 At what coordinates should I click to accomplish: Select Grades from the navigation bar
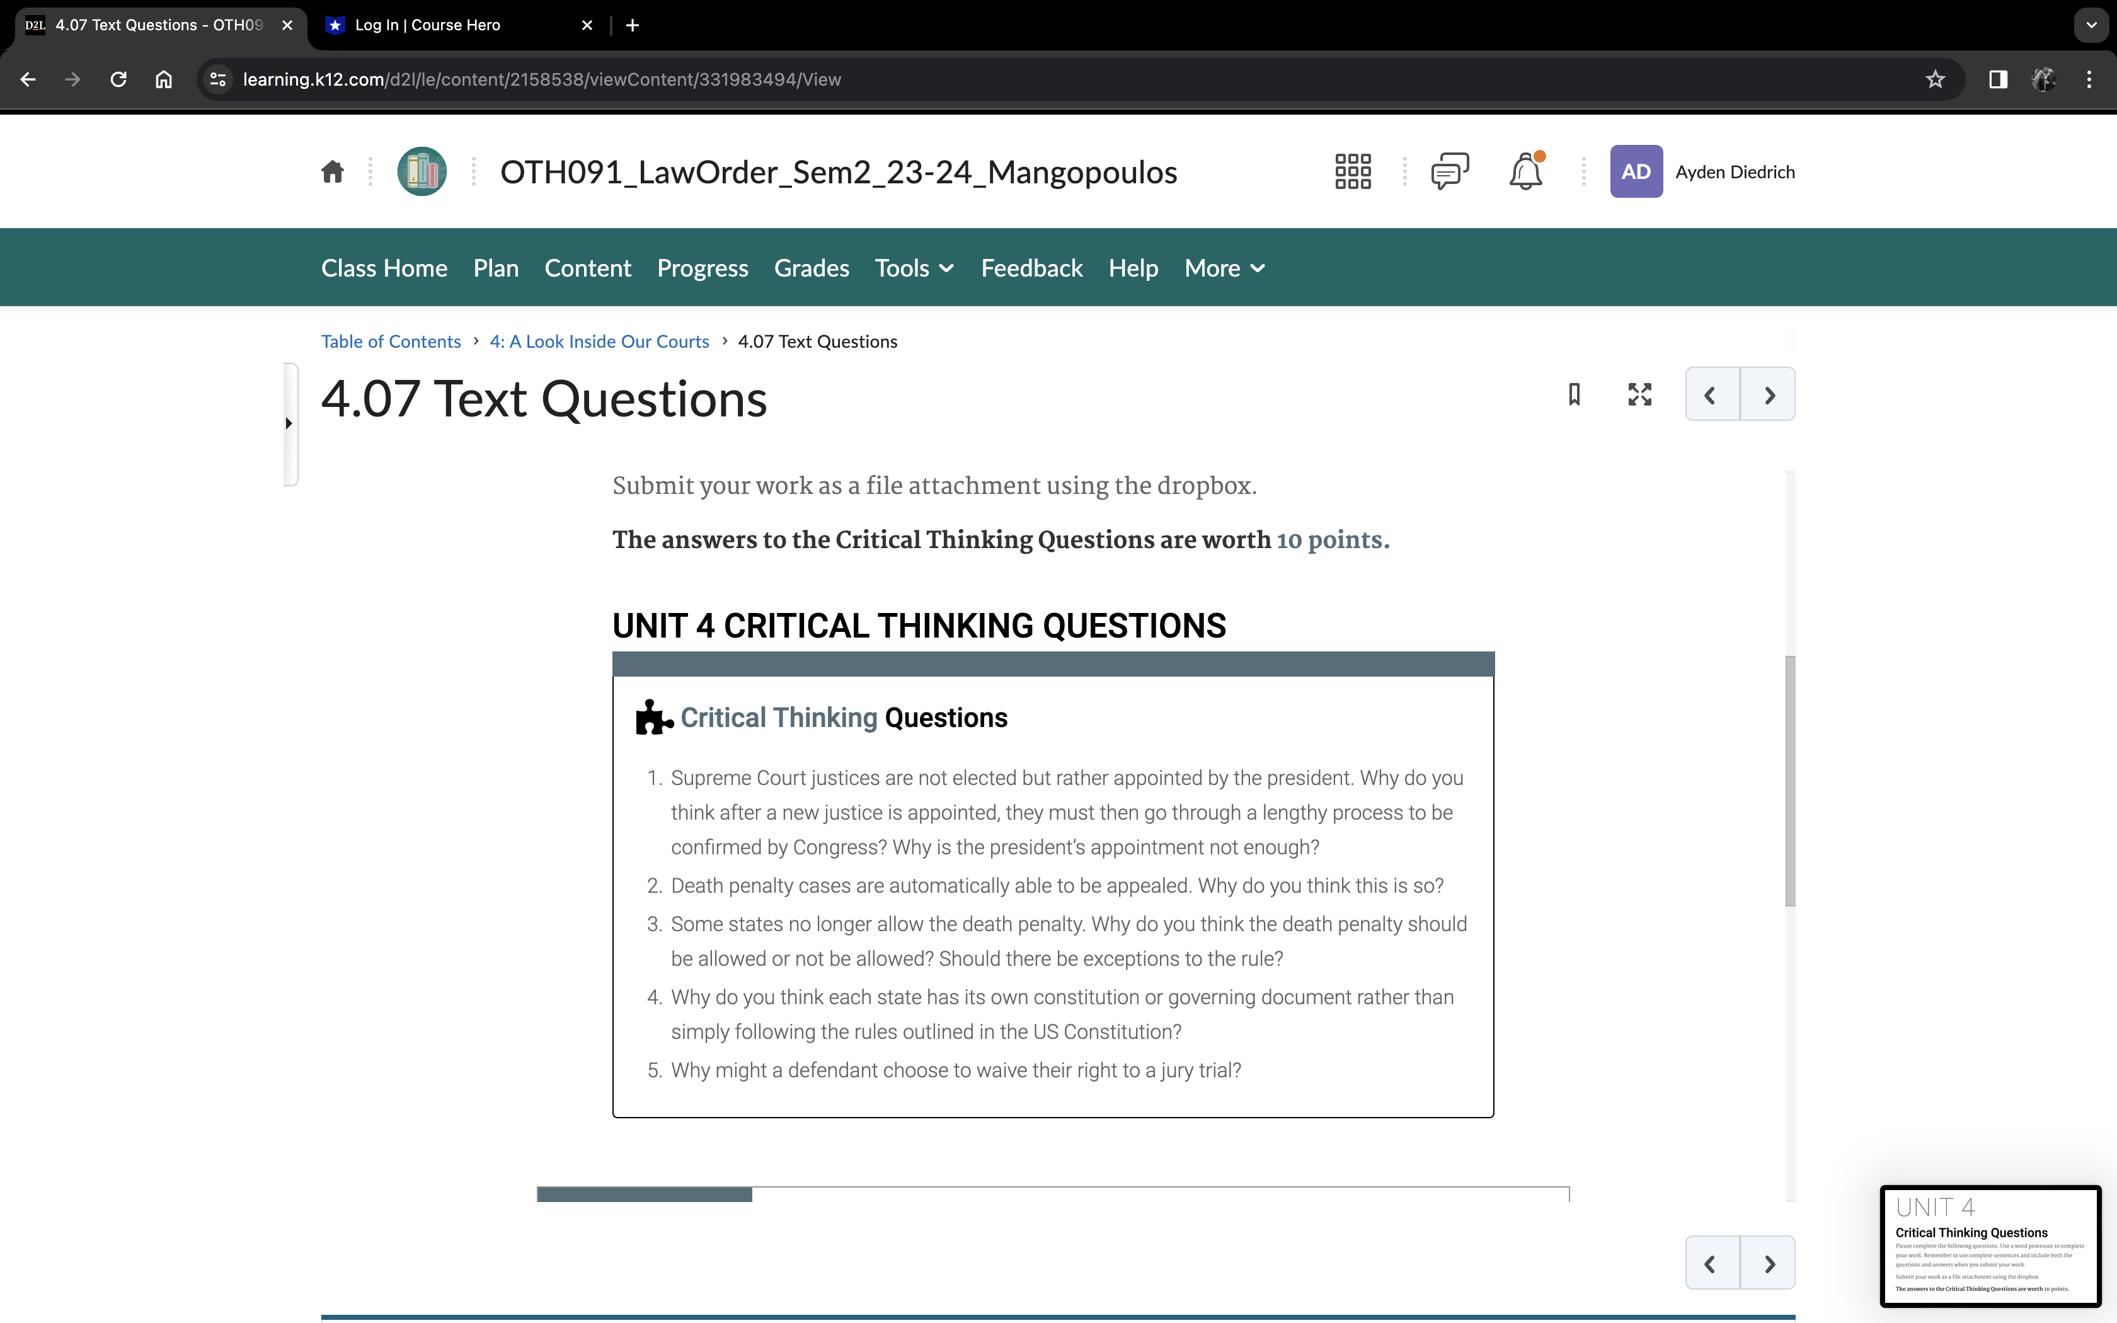pyautogui.click(x=811, y=268)
